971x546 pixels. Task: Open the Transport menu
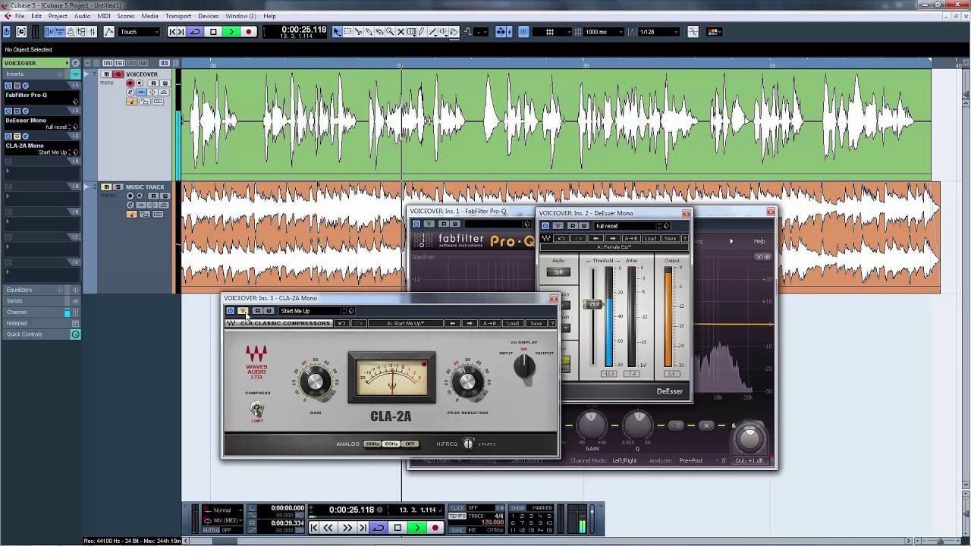[178, 16]
